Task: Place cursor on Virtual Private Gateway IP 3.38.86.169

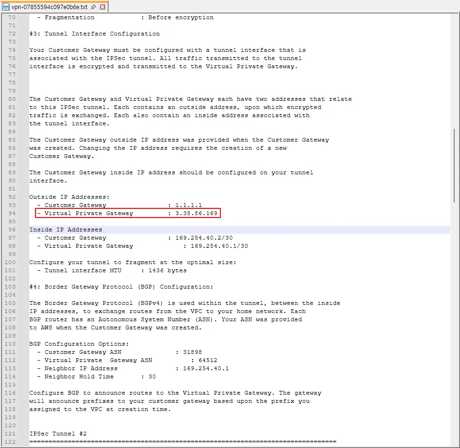Action: [196, 213]
